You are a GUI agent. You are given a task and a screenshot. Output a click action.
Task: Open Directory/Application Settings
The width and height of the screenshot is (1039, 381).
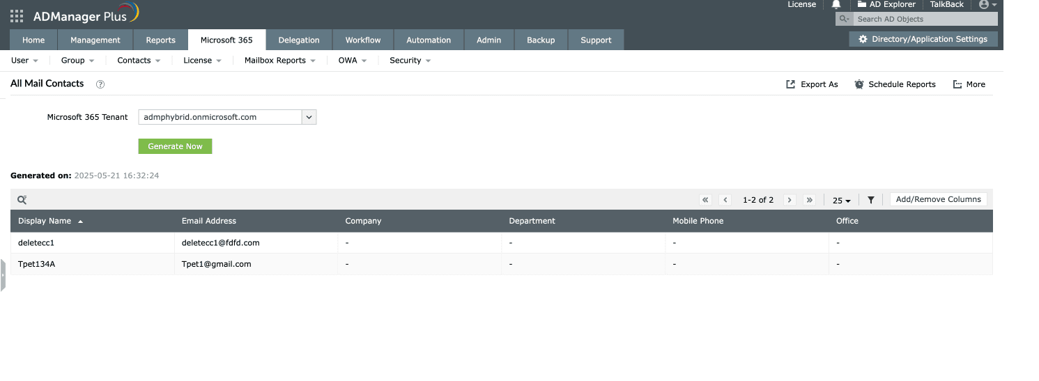(x=923, y=39)
